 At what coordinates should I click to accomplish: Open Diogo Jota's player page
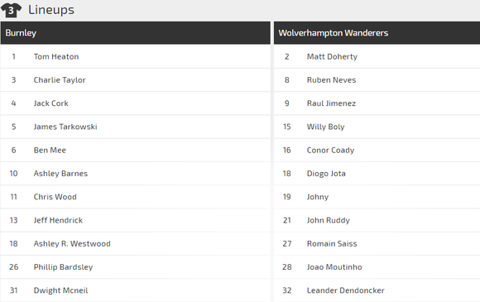(x=326, y=174)
